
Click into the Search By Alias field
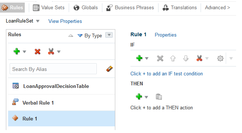tap(53, 69)
